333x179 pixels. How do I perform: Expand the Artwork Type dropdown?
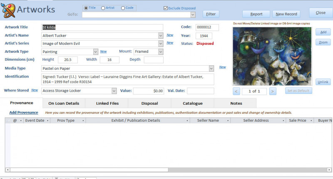(x=96, y=51)
